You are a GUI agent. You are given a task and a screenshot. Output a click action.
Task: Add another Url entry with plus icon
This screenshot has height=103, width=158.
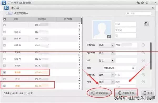click(143, 60)
